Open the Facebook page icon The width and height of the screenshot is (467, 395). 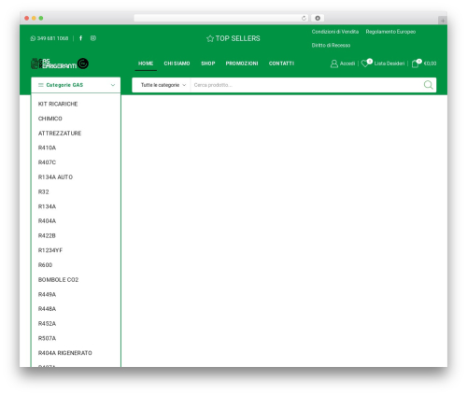80,38
